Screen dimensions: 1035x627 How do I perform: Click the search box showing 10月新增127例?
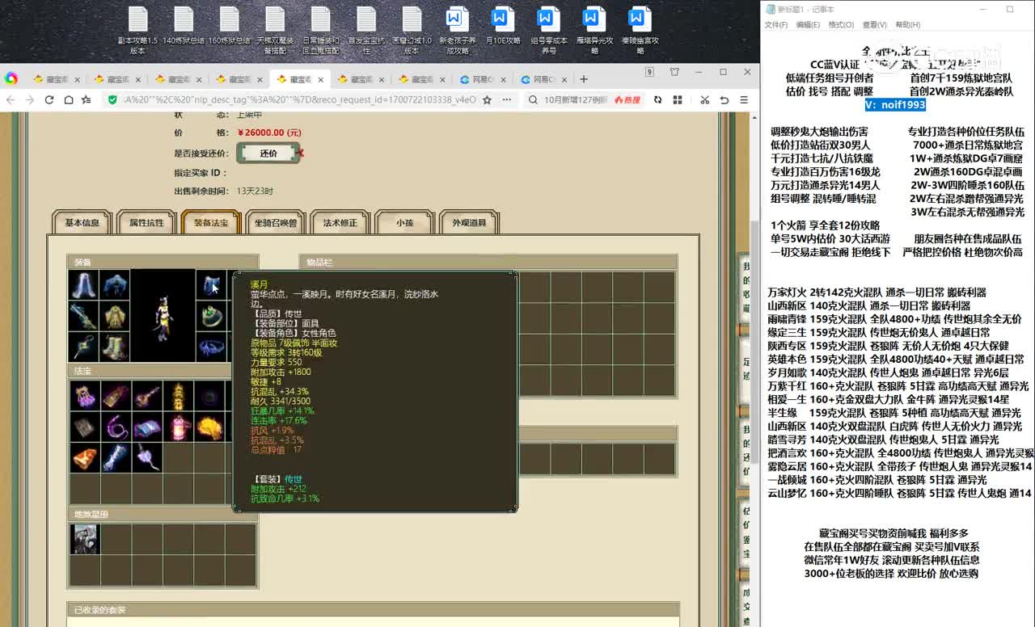(576, 99)
